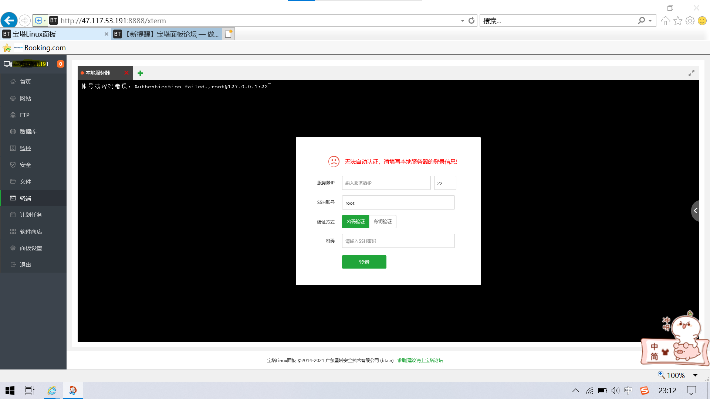The height and width of the screenshot is (399, 710).
Task: Open 计划任务 in the sidebar
Action: point(33,215)
